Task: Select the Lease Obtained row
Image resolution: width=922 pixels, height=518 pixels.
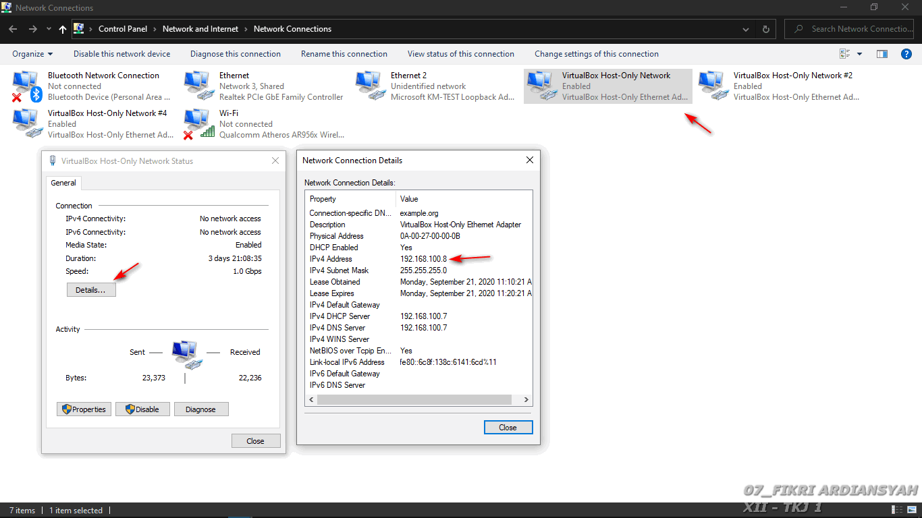Action: pos(419,282)
